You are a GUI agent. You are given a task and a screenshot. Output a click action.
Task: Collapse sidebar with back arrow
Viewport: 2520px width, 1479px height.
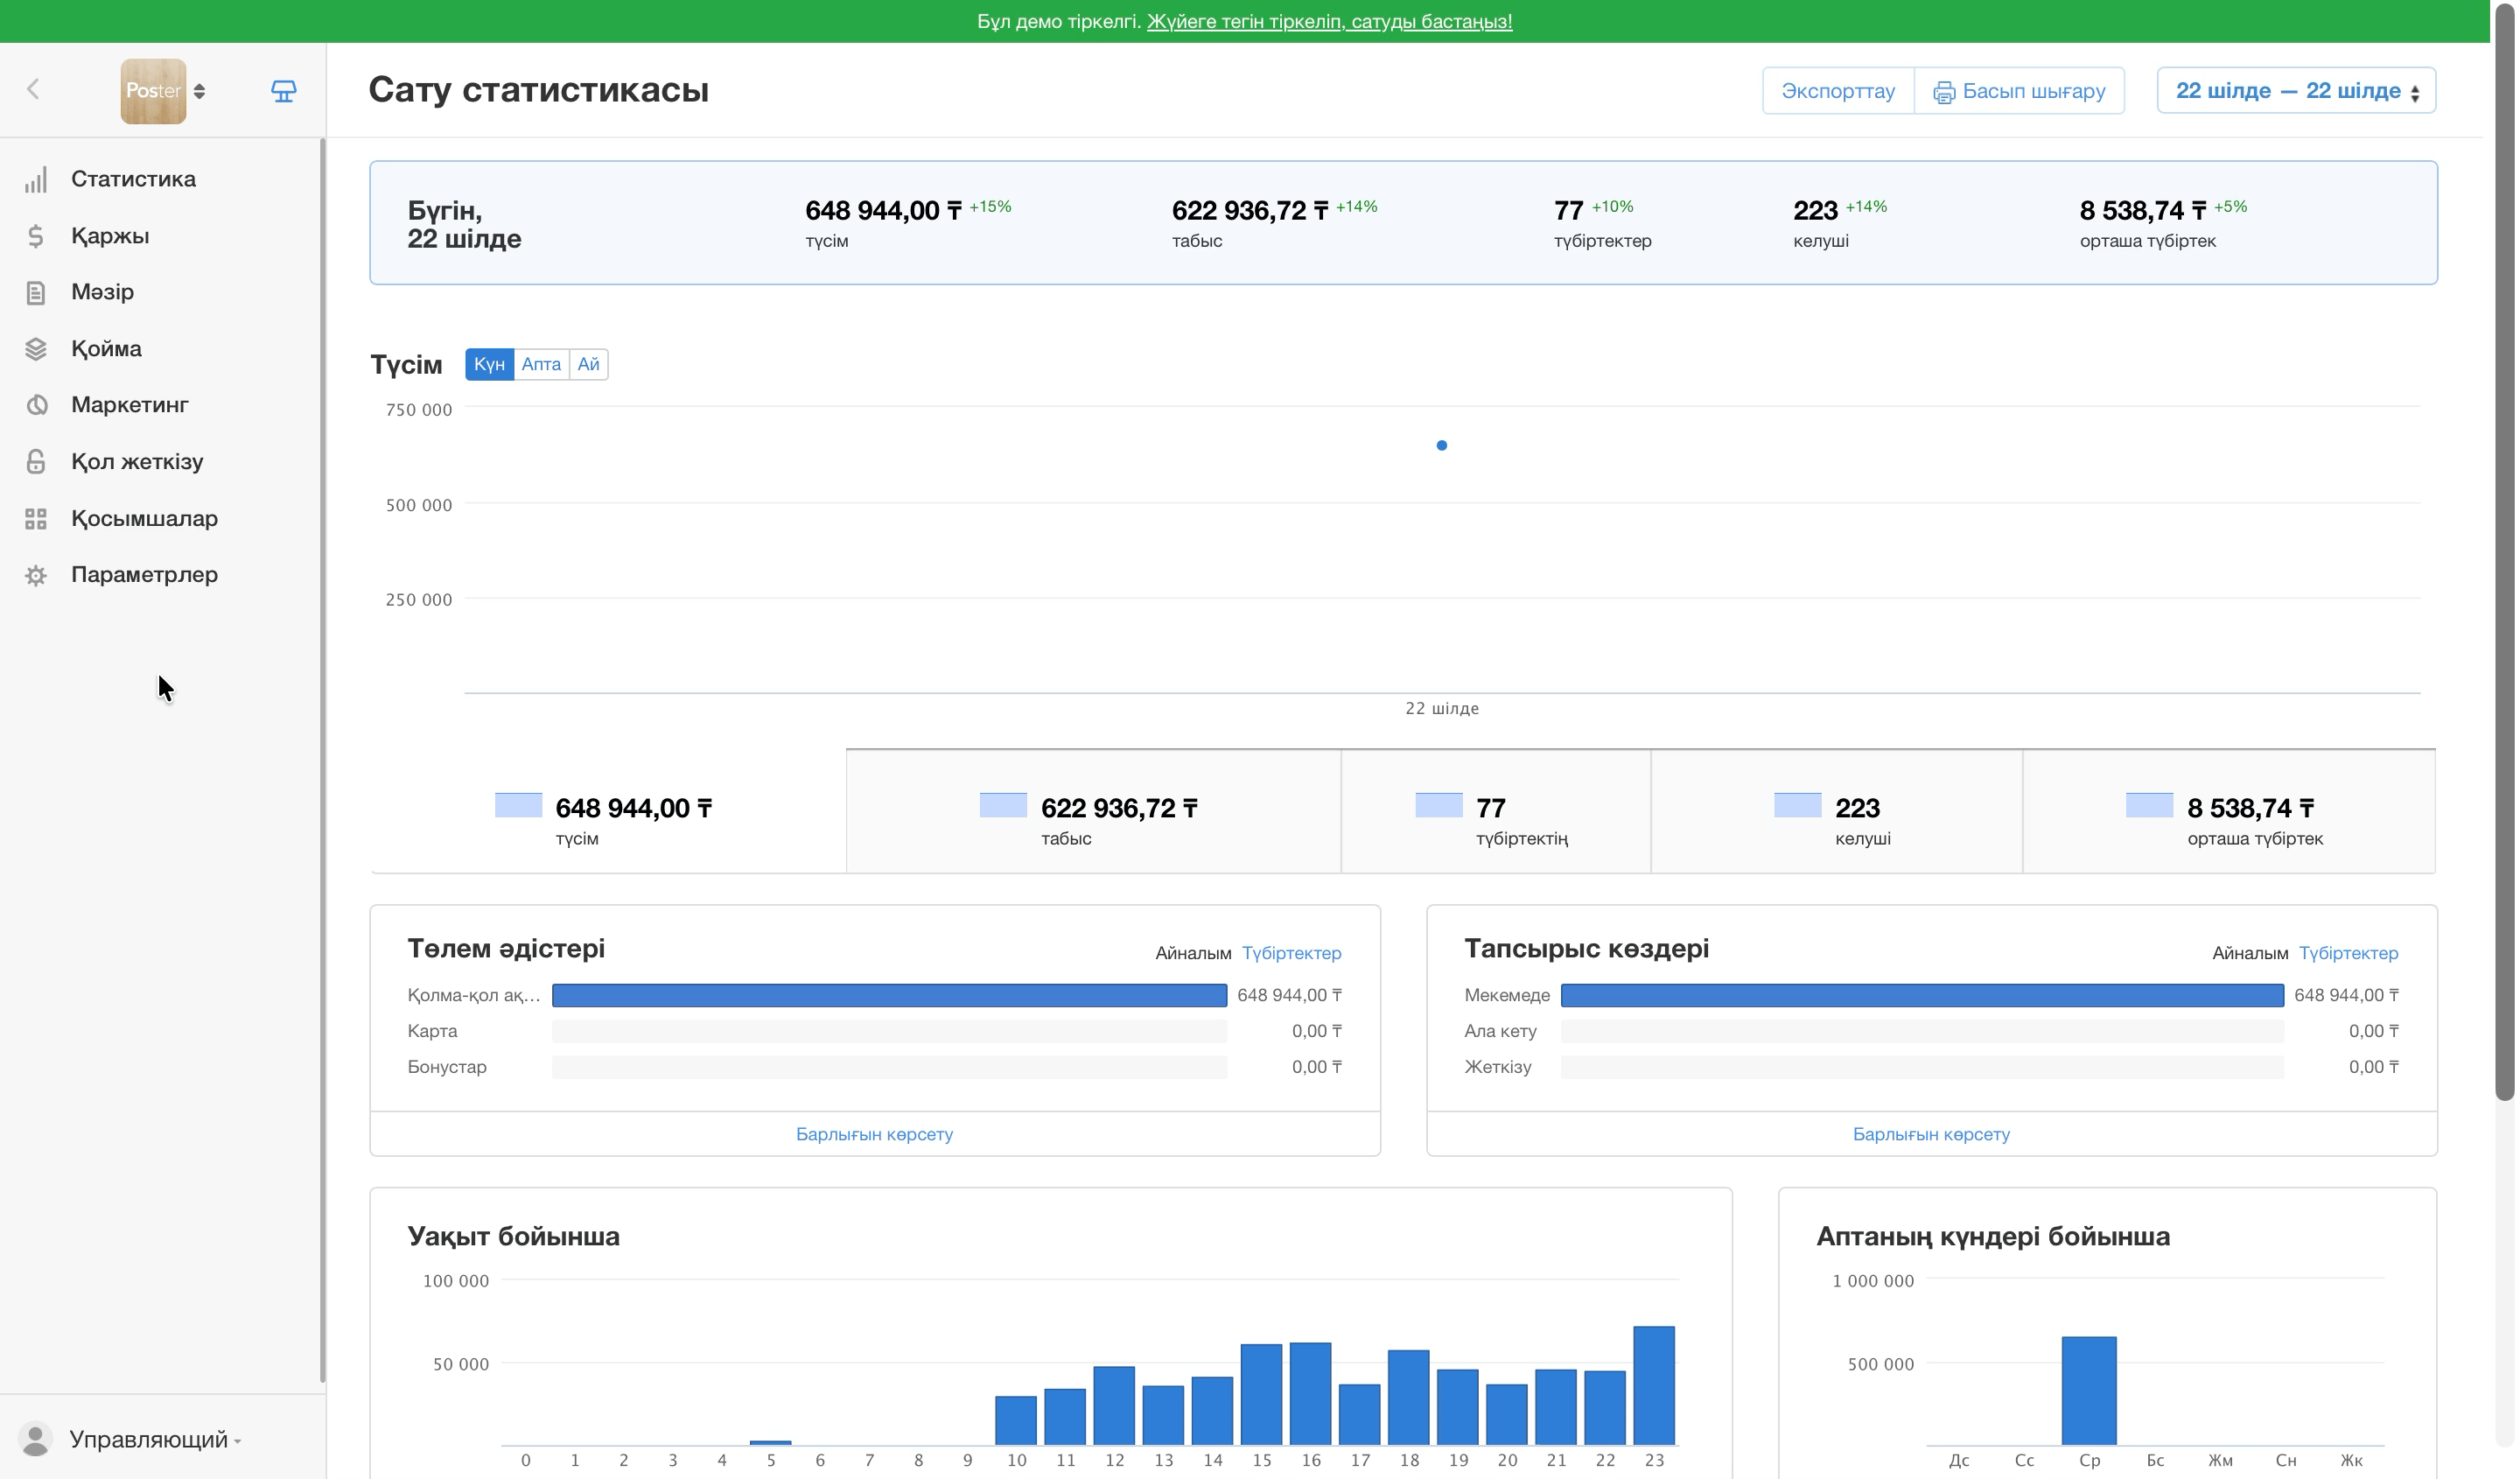tap(33, 90)
